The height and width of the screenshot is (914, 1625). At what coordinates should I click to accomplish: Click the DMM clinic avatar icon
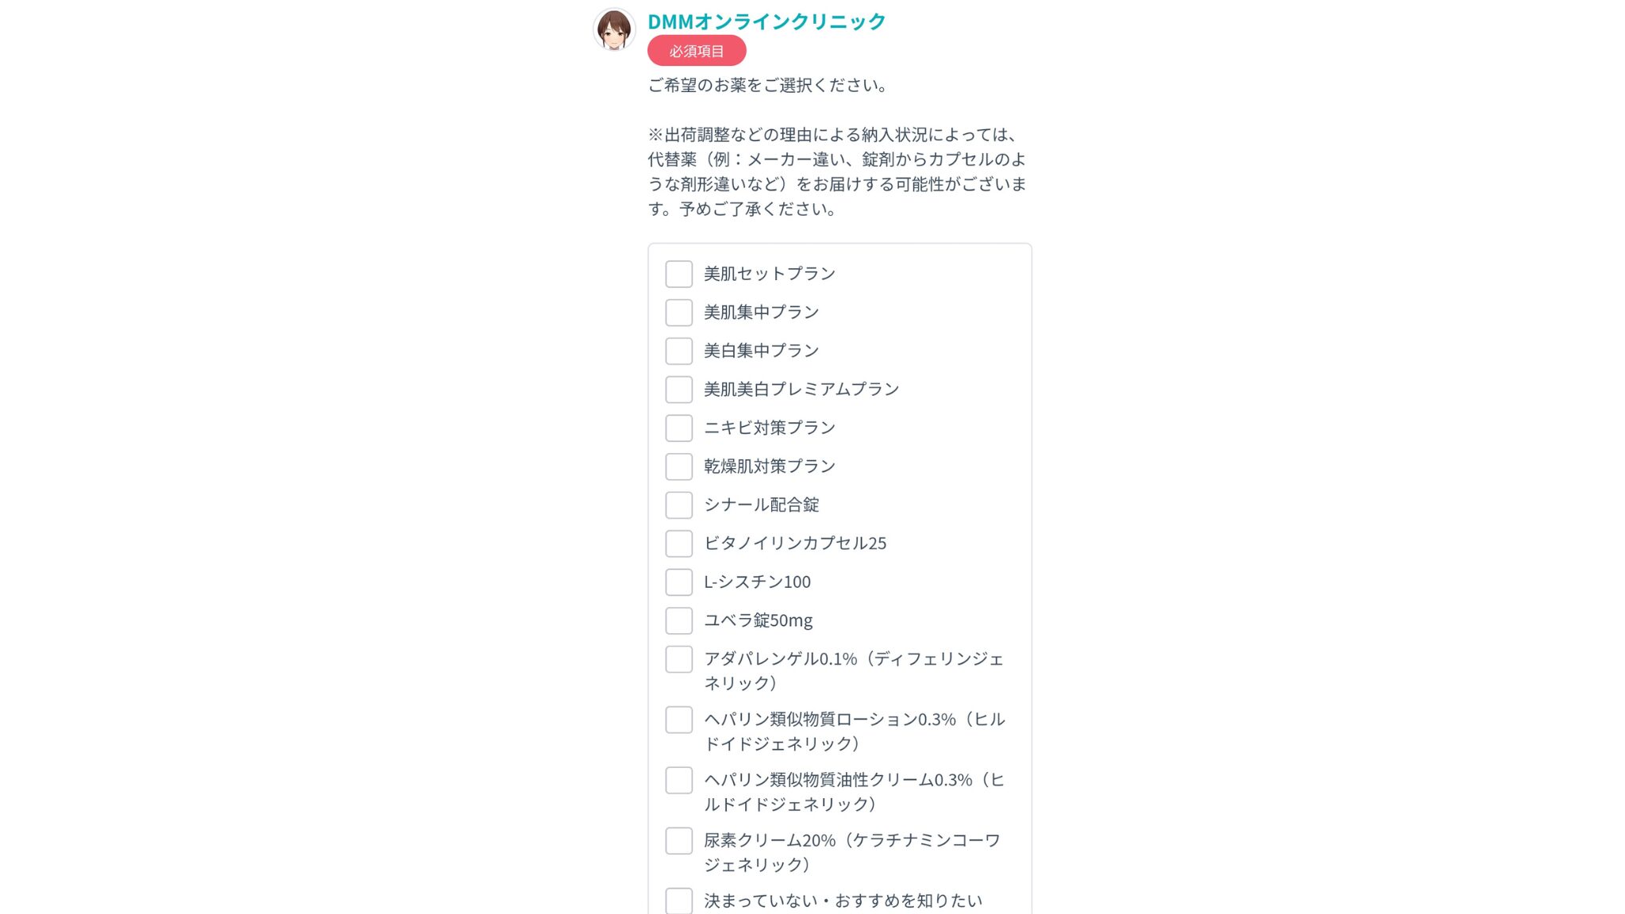tap(614, 30)
